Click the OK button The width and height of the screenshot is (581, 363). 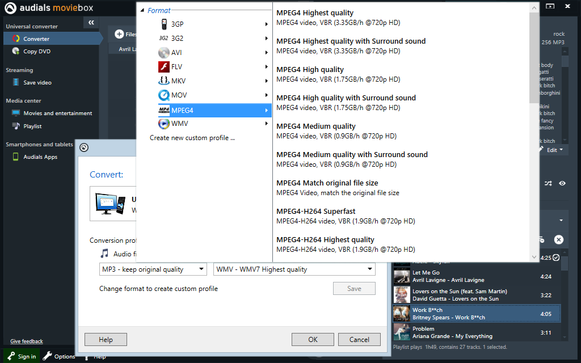pos(313,340)
